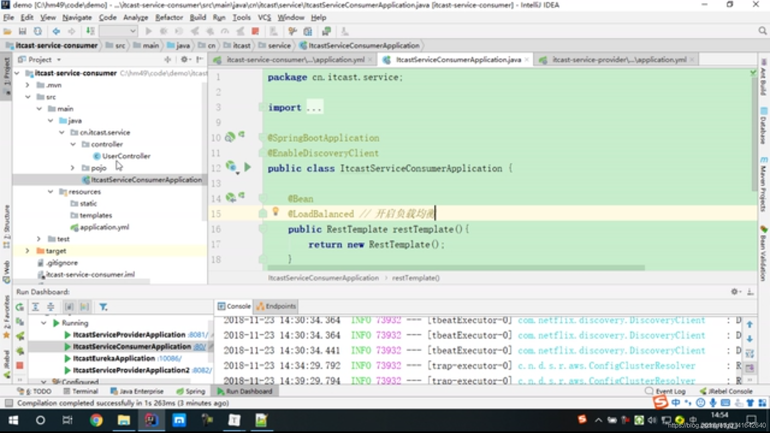Open the VCS menu
Viewport: 770px width, 433px height.
pyautogui.click(x=264, y=18)
